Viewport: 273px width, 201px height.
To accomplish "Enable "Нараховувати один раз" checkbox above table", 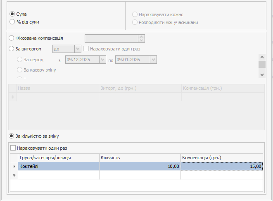I will pyautogui.click(x=13, y=148).
